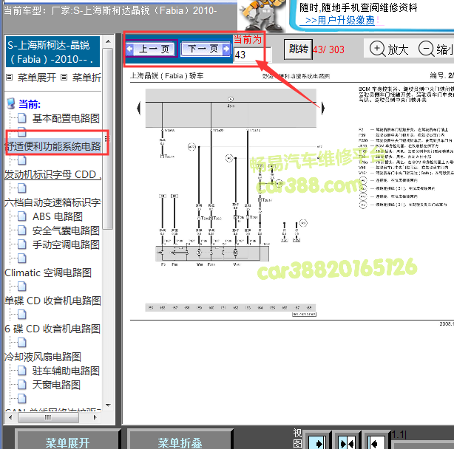Click the 菜单折 text in the tree header
The height and width of the screenshot is (449, 454).
(x=87, y=78)
